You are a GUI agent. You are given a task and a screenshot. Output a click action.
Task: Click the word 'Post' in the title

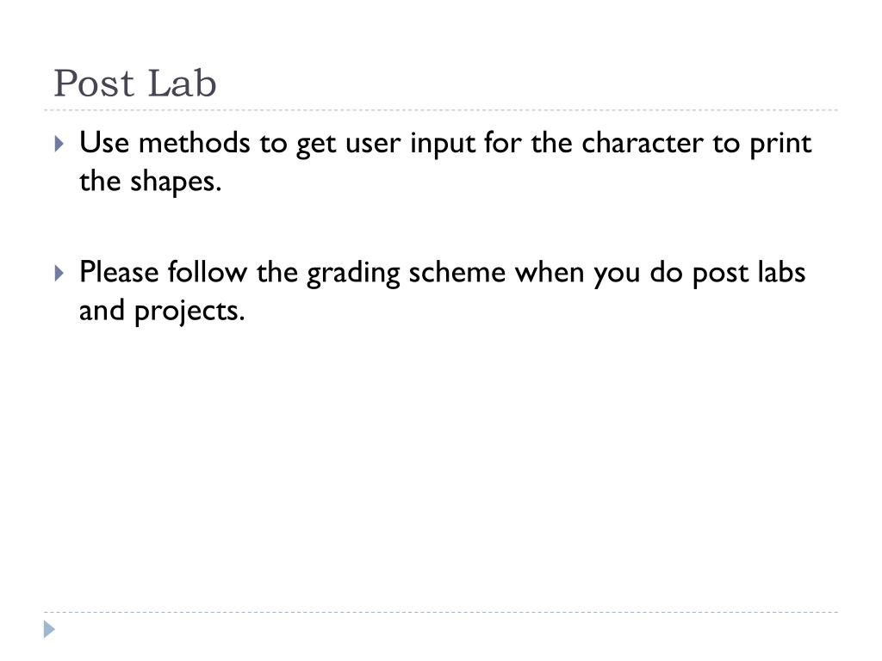click(94, 83)
